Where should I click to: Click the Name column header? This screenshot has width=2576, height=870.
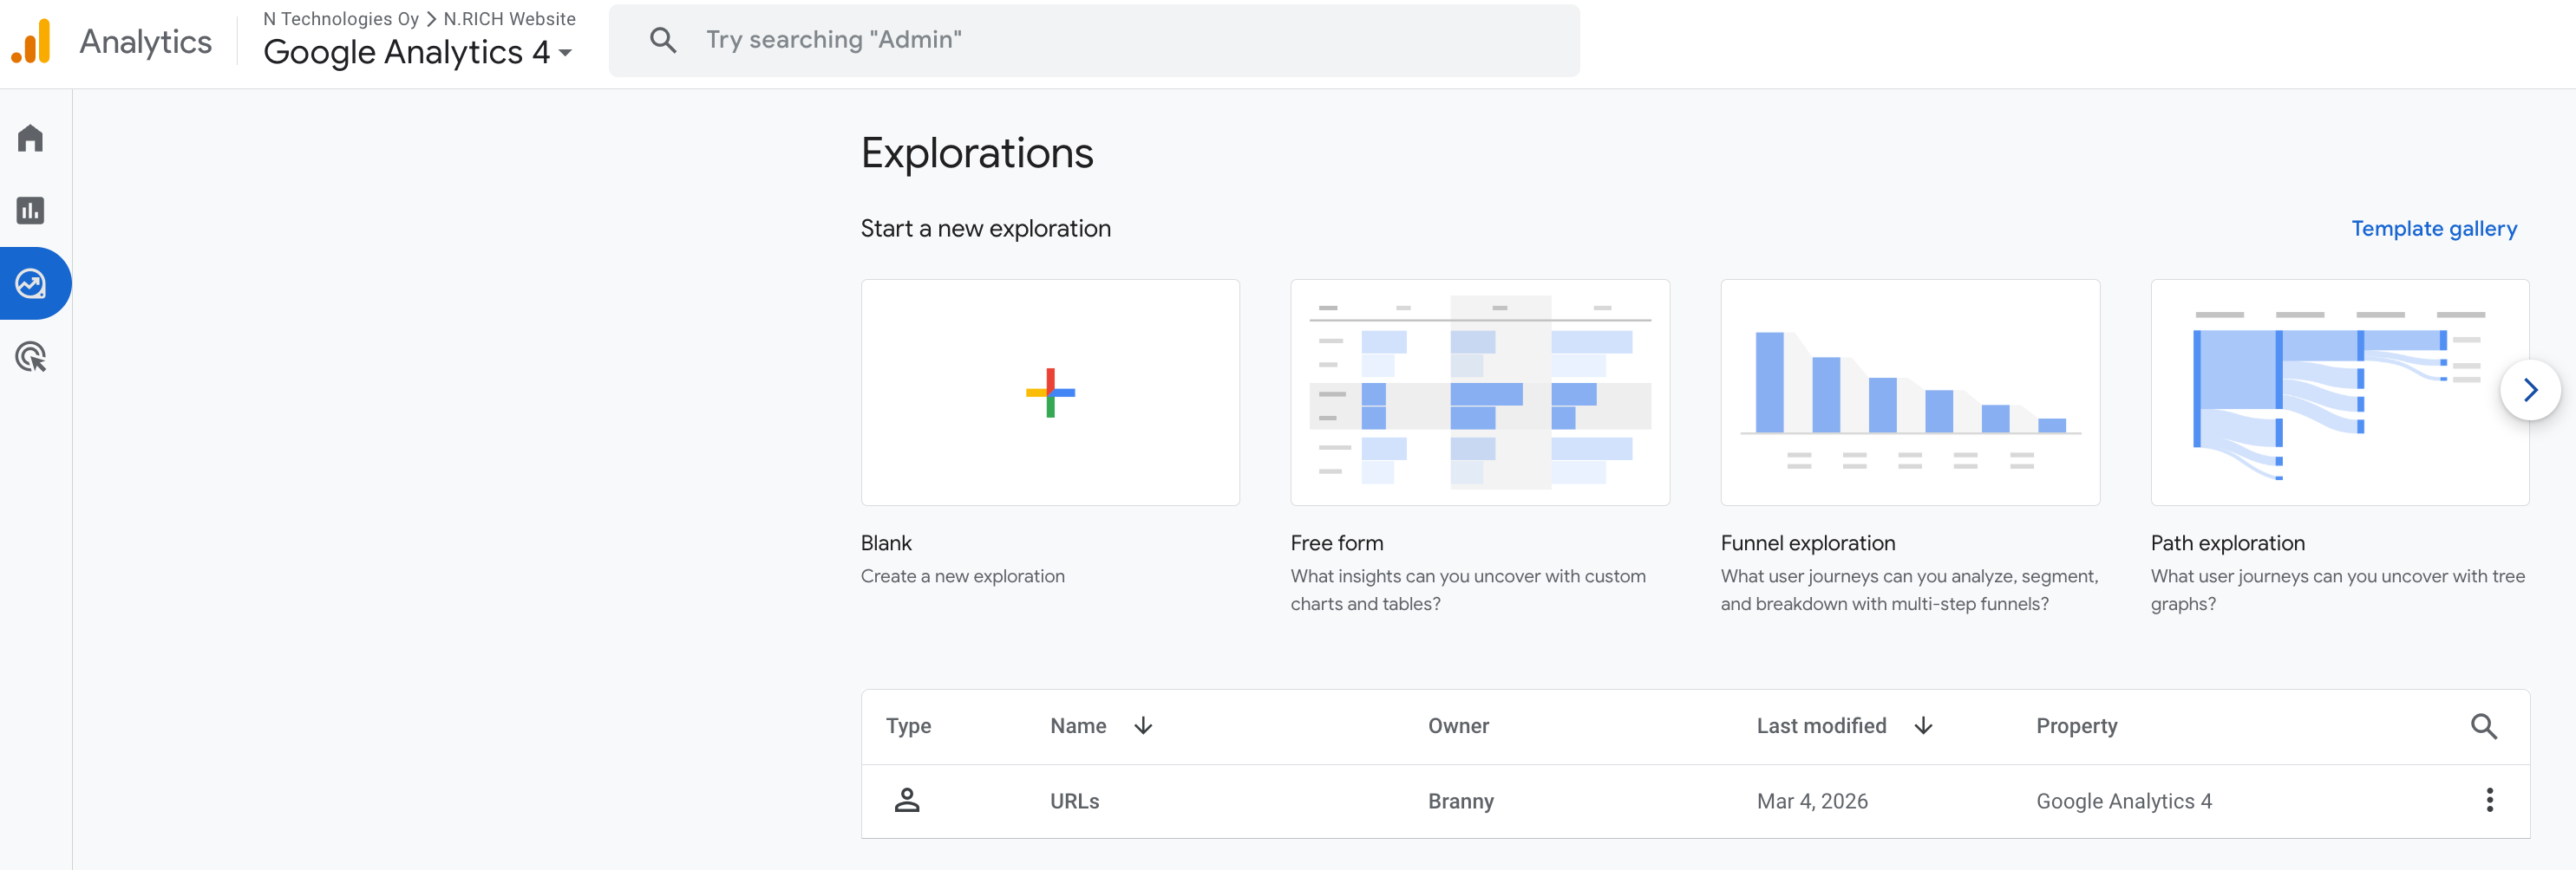click(x=1078, y=726)
